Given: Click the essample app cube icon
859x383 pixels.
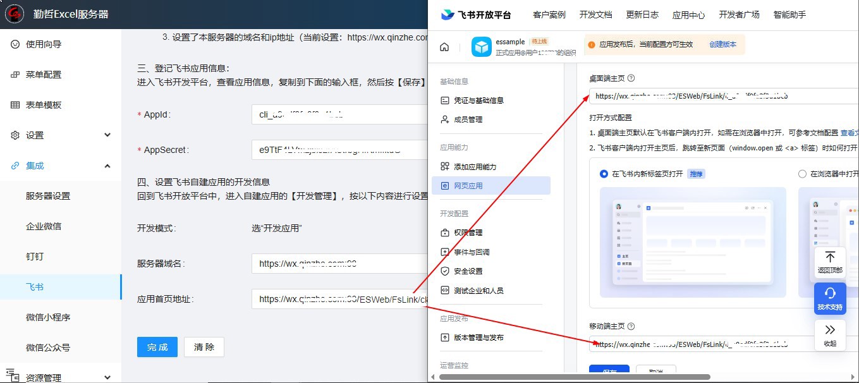Looking at the screenshot, I should coord(482,47).
